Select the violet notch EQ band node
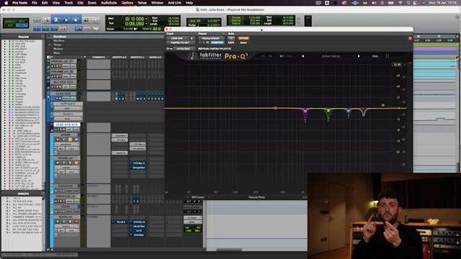461x259 pixels. (x=364, y=115)
